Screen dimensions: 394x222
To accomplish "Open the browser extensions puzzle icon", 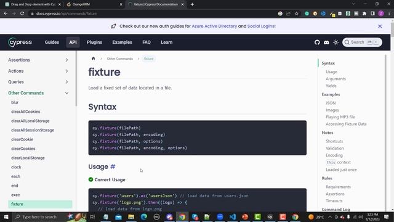I will coord(364,14).
